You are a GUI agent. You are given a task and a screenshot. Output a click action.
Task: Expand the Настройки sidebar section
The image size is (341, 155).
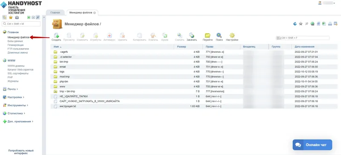coord(14,97)
